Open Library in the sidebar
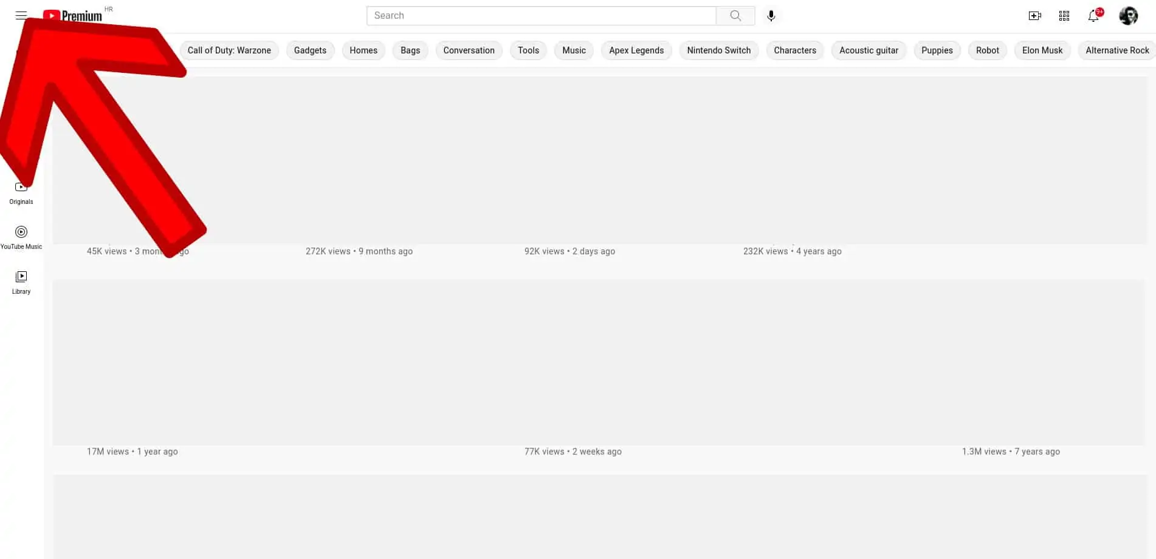The height and width of the screenshot is (559, 1156). (21, 282)
